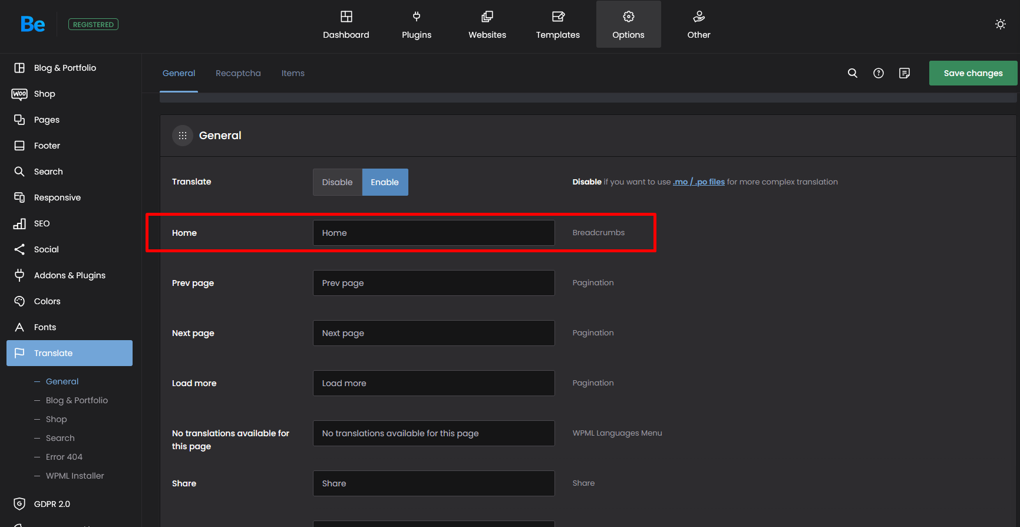1020x527 pixels.
Task: Open the help question mark icon
Action: (879, 73)
